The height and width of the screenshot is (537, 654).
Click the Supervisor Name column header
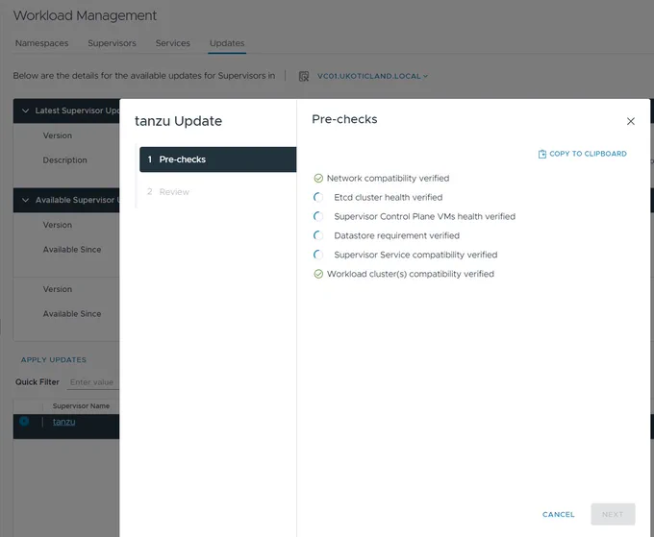[x=81, y=406]
